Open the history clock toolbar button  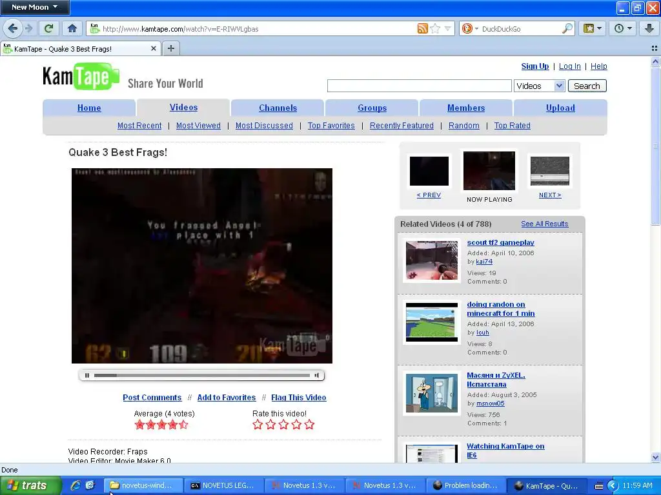(x=622, y=28)
